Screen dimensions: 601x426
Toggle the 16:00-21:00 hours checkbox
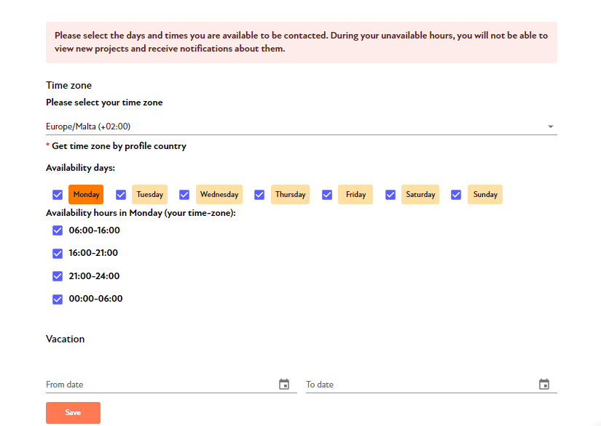[58, 253]
